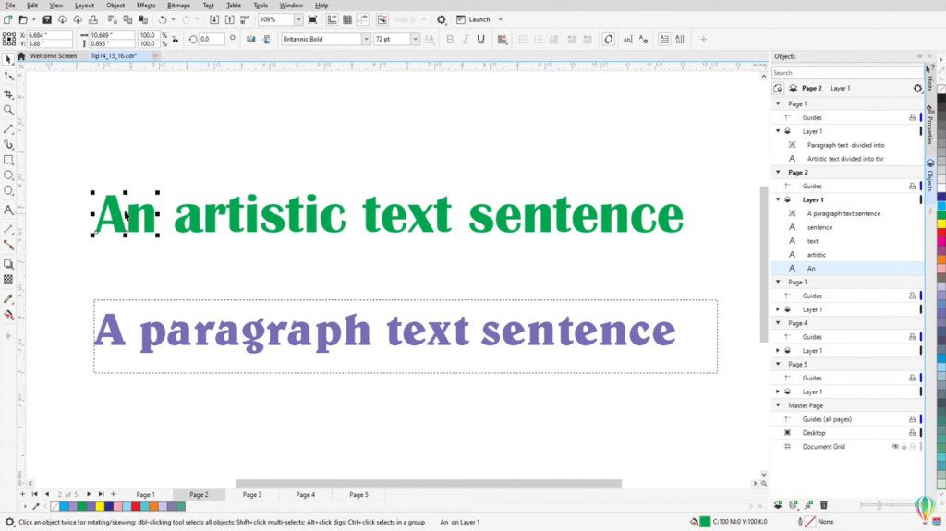
Task: Toggle Bold formatting
Action: 450,39
